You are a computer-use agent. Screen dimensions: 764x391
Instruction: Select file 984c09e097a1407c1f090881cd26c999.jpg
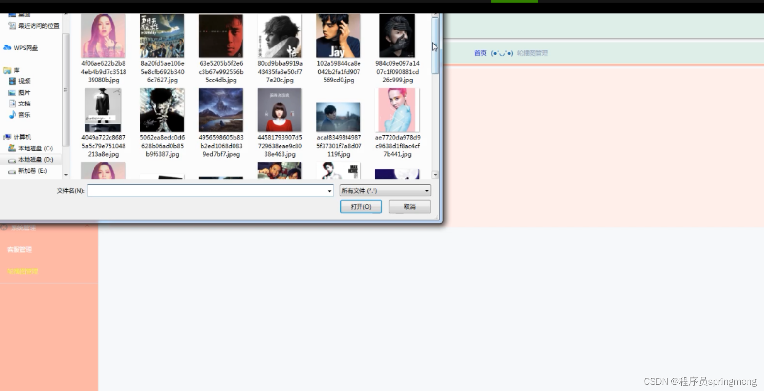pyautogui.click(x=397, y=48)
